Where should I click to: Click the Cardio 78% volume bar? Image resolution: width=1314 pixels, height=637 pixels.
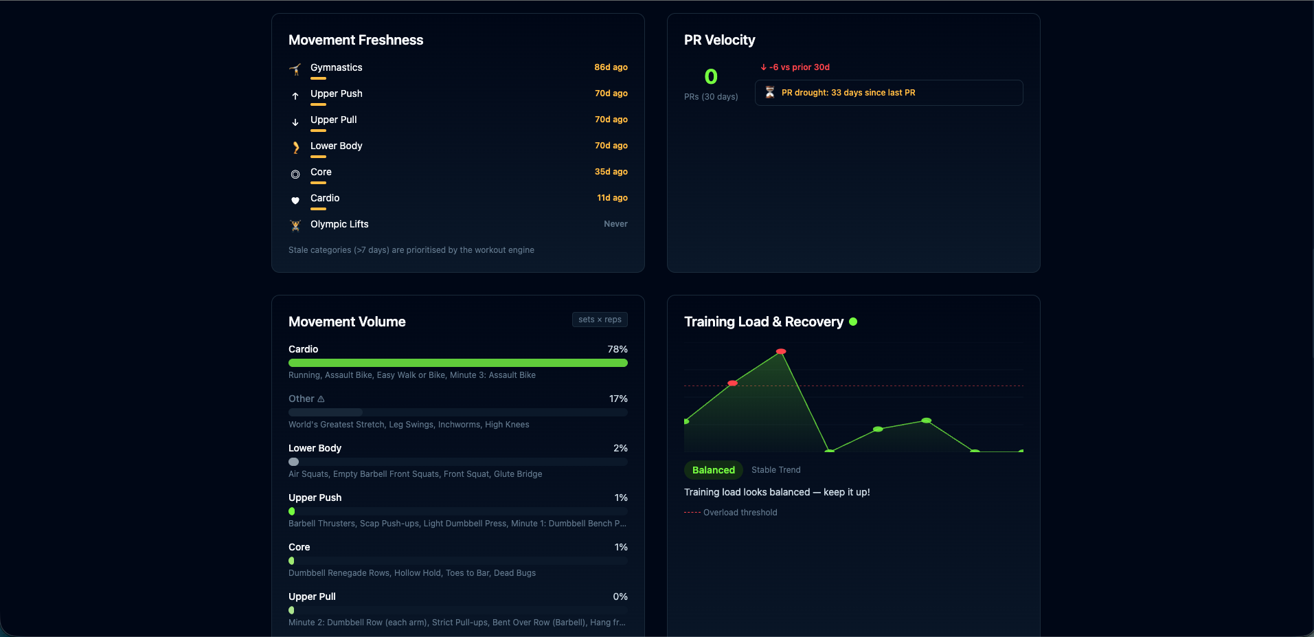click(458, 363)
